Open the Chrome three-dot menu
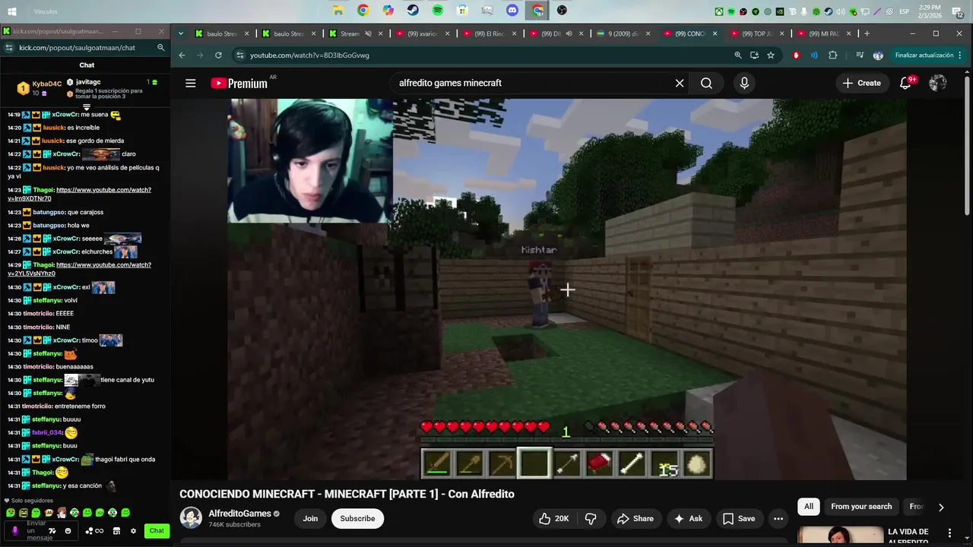Viewport: 973px width, 547px height. point(959,55)
